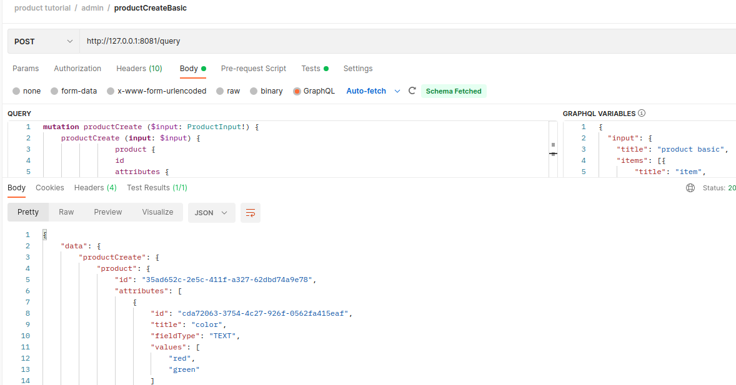Open the POST method dropdown

coord(43,41)
